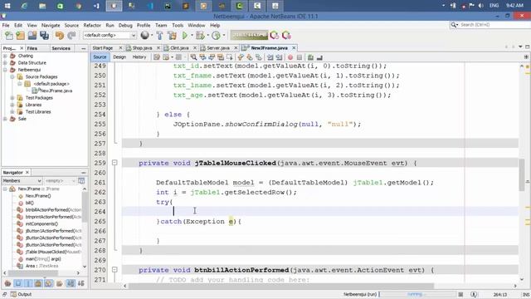Open the Run Project dropdown arrow
This screenshot has width=531, height=299.
192,35
